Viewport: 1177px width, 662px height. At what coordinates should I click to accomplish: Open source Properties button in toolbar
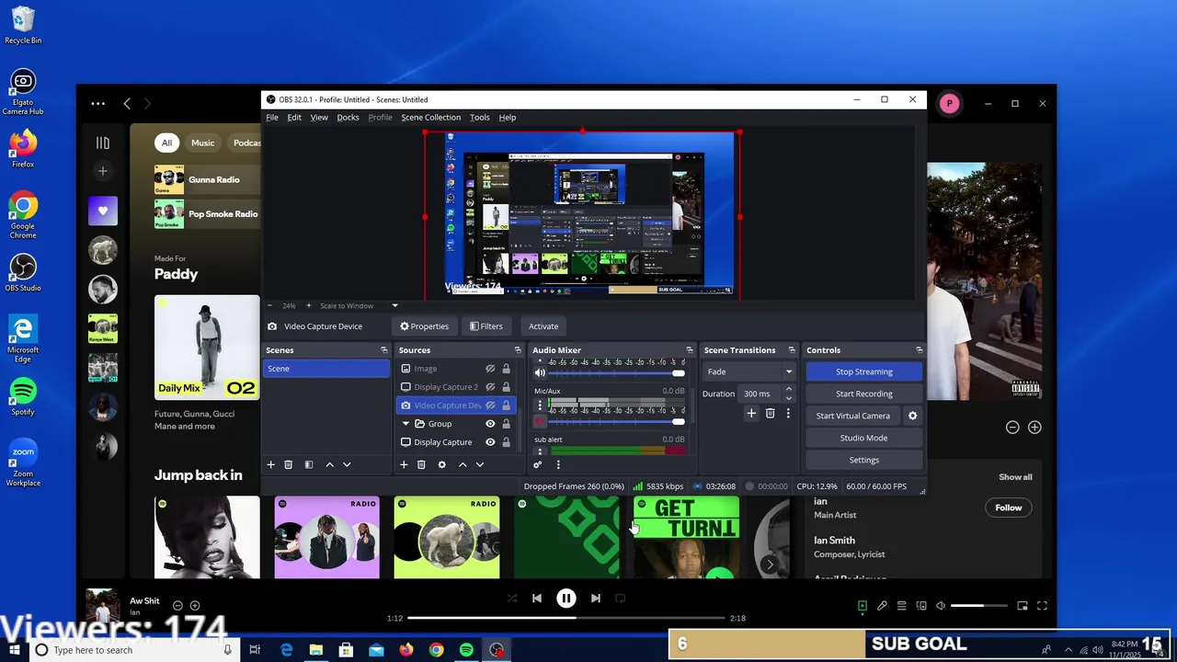[x=424, y=326]
